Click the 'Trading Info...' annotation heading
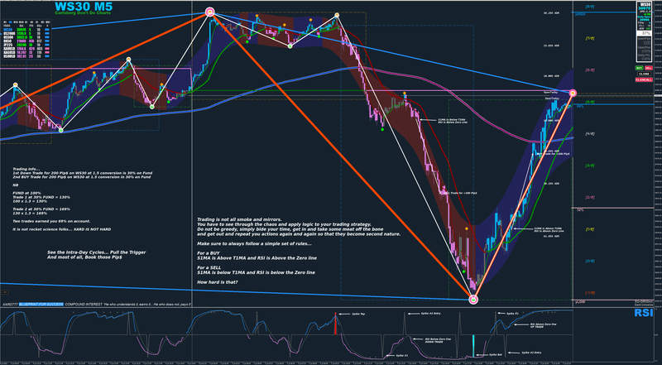The width and height of the screenshot is (662, 365). point(26,169)
